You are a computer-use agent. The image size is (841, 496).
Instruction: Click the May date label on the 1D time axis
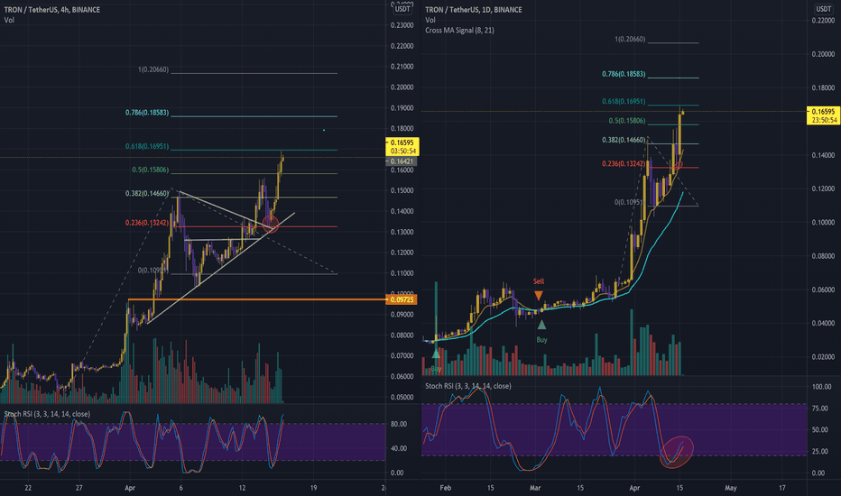(x=731, y=488)
